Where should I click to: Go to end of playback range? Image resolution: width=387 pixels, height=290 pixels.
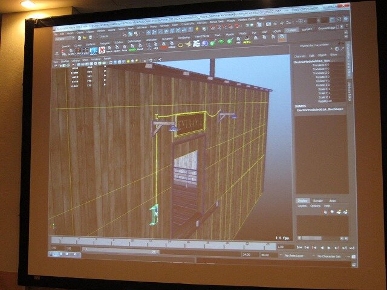(x=352, y=248)
